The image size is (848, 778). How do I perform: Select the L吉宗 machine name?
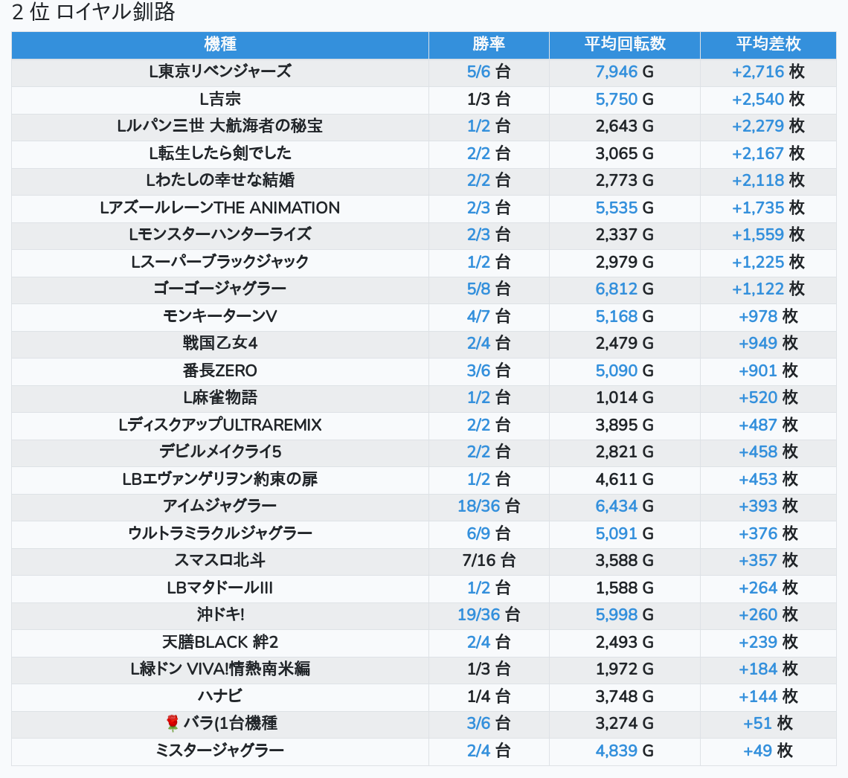(x=220, y=100)
